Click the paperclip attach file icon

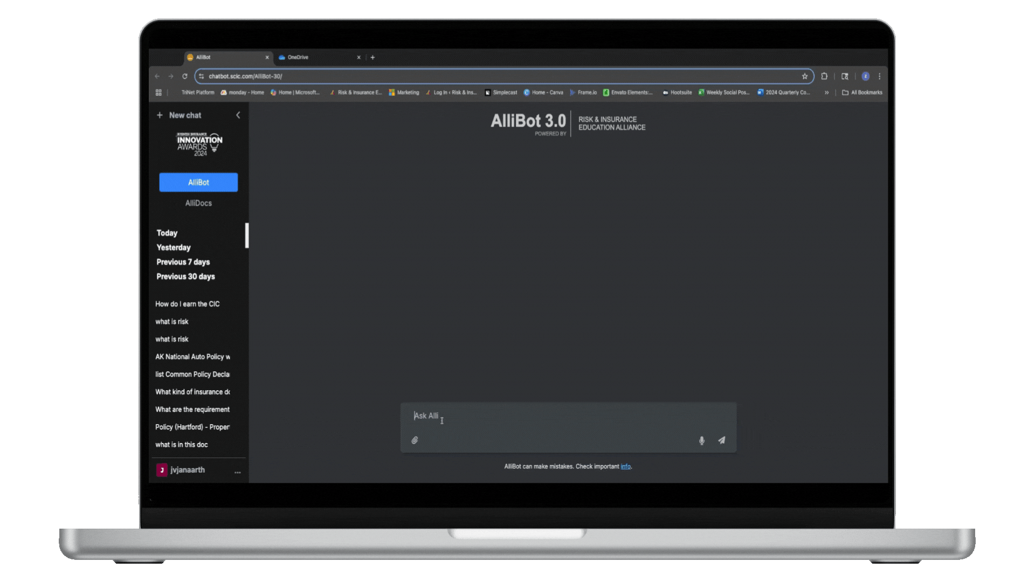(x=415, y=440)
